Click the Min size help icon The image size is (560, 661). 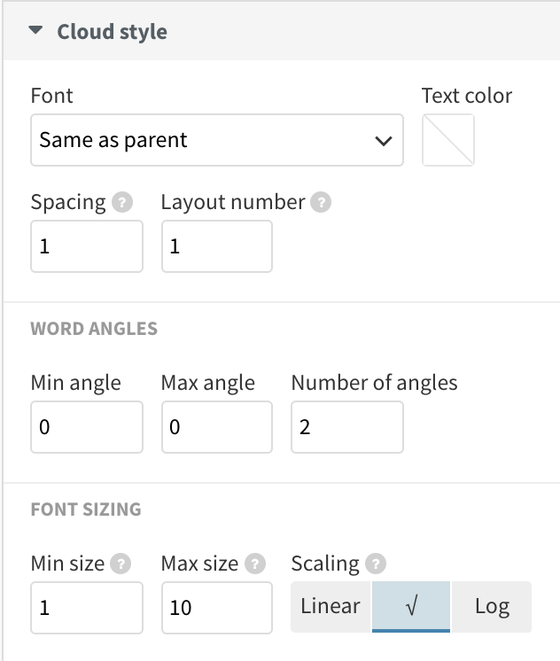tap(121, 564)
